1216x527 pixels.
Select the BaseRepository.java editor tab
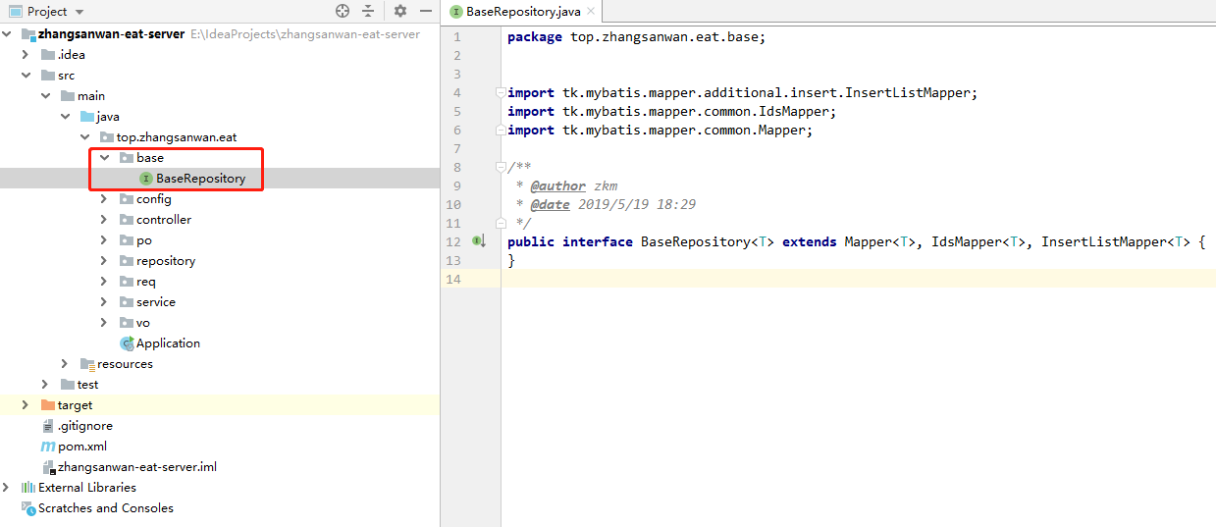coord(521,12)
